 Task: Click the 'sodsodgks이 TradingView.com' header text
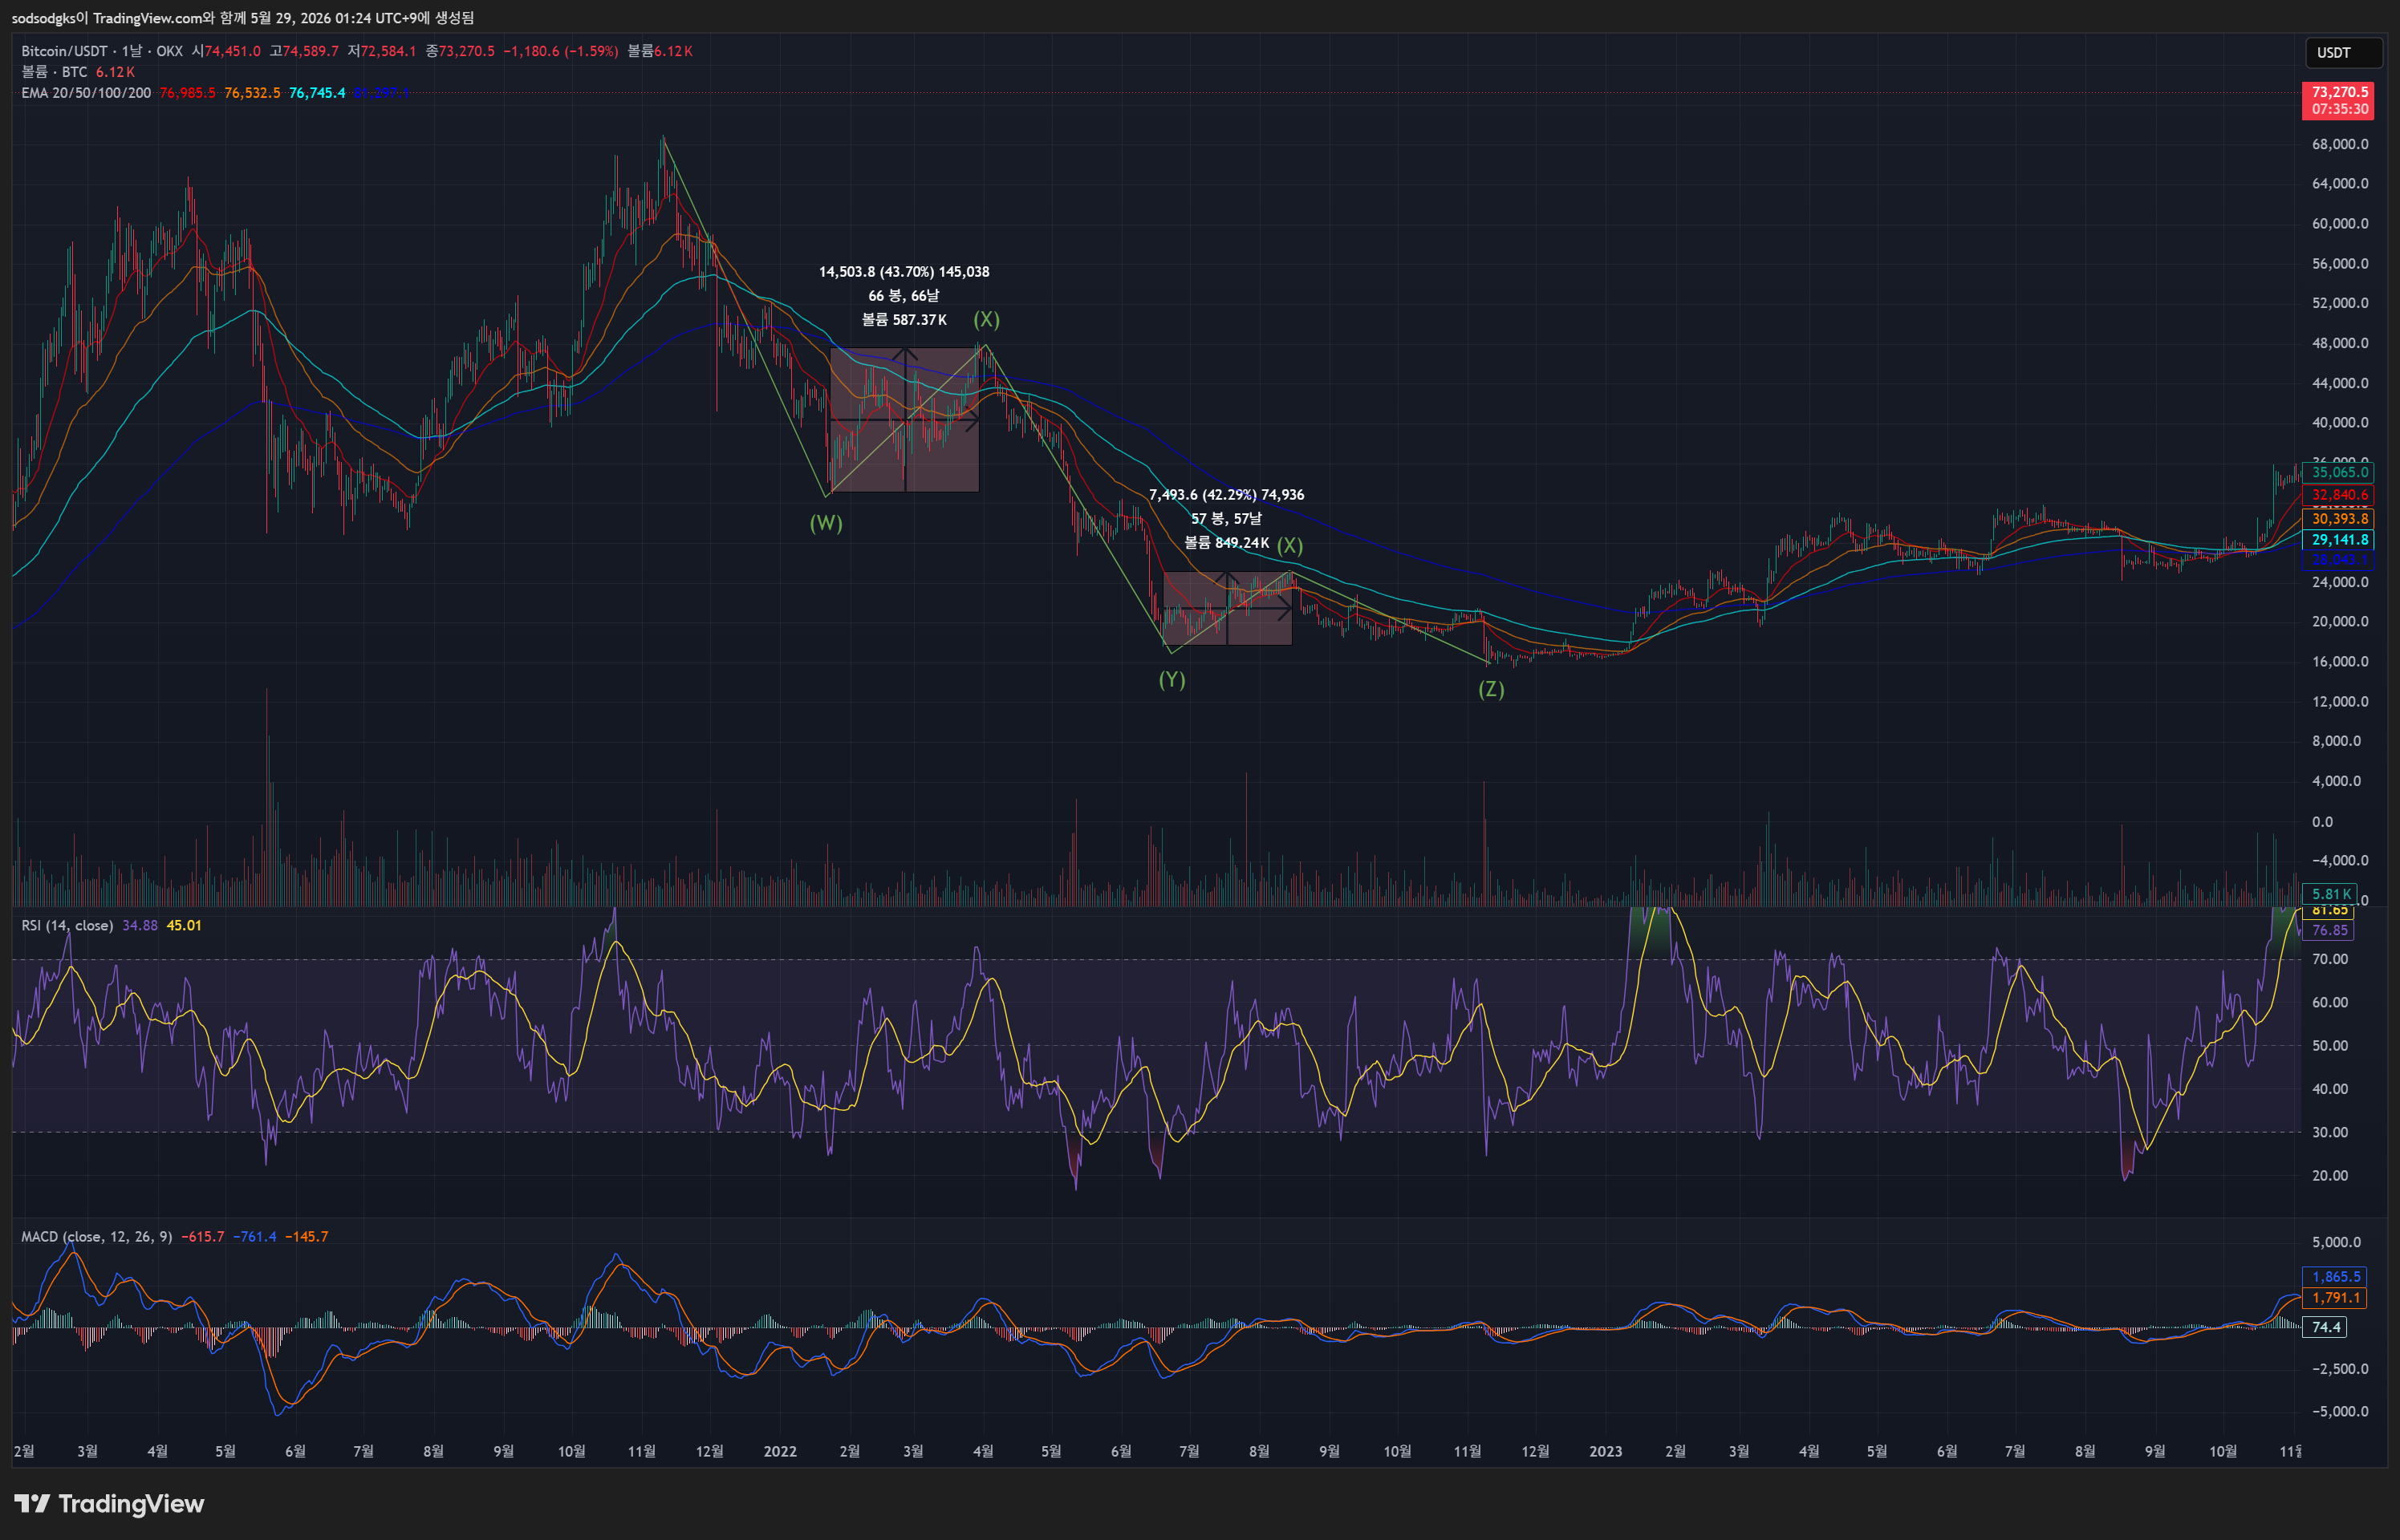click(x=107, y=18)
